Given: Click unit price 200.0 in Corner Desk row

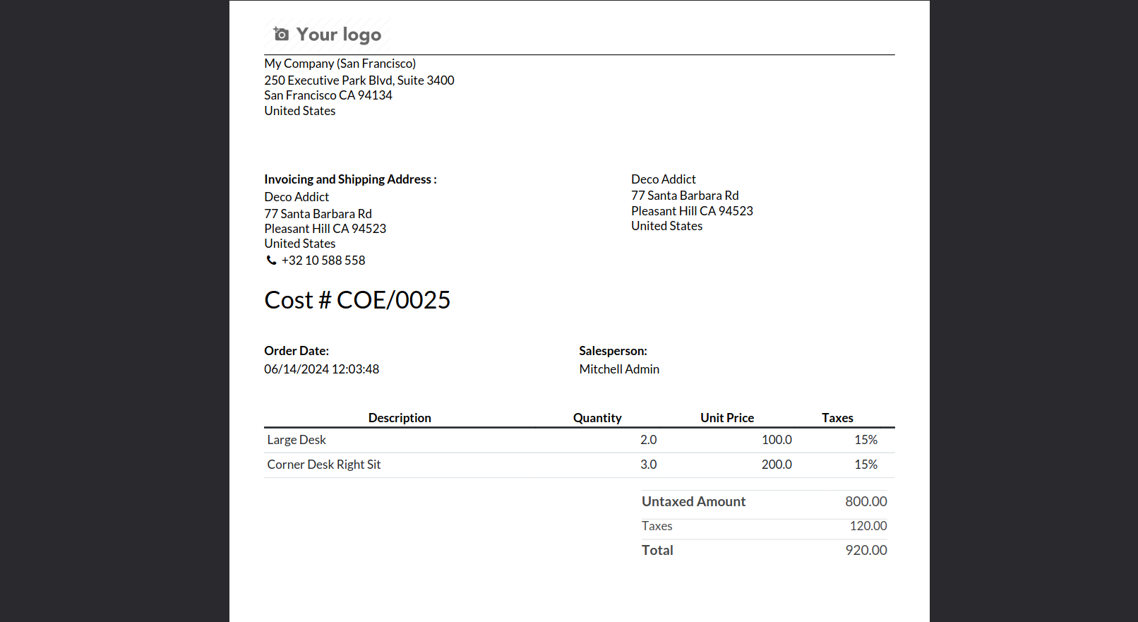Looking at the screenshot, I should click(777, 465).
